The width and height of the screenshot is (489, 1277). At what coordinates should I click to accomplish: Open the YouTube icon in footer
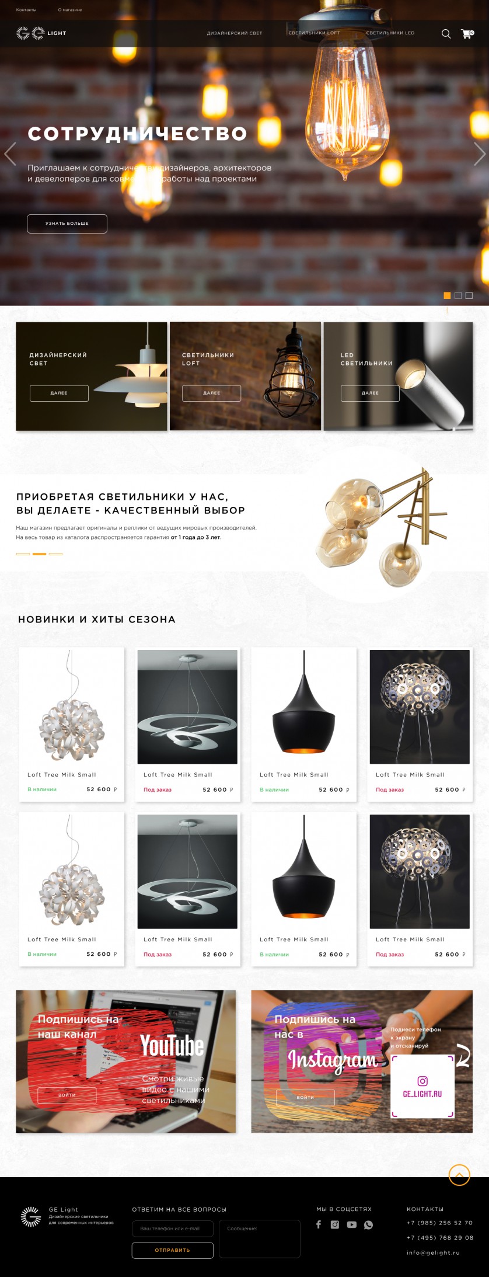(x=351, y=1224)
